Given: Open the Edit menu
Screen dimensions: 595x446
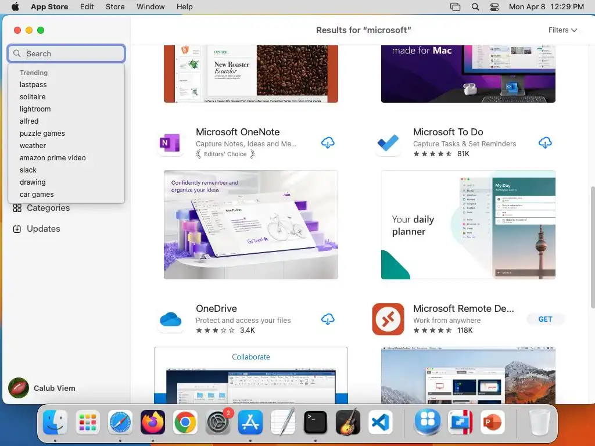Looking at the screenshot, I should pos(87,7).
